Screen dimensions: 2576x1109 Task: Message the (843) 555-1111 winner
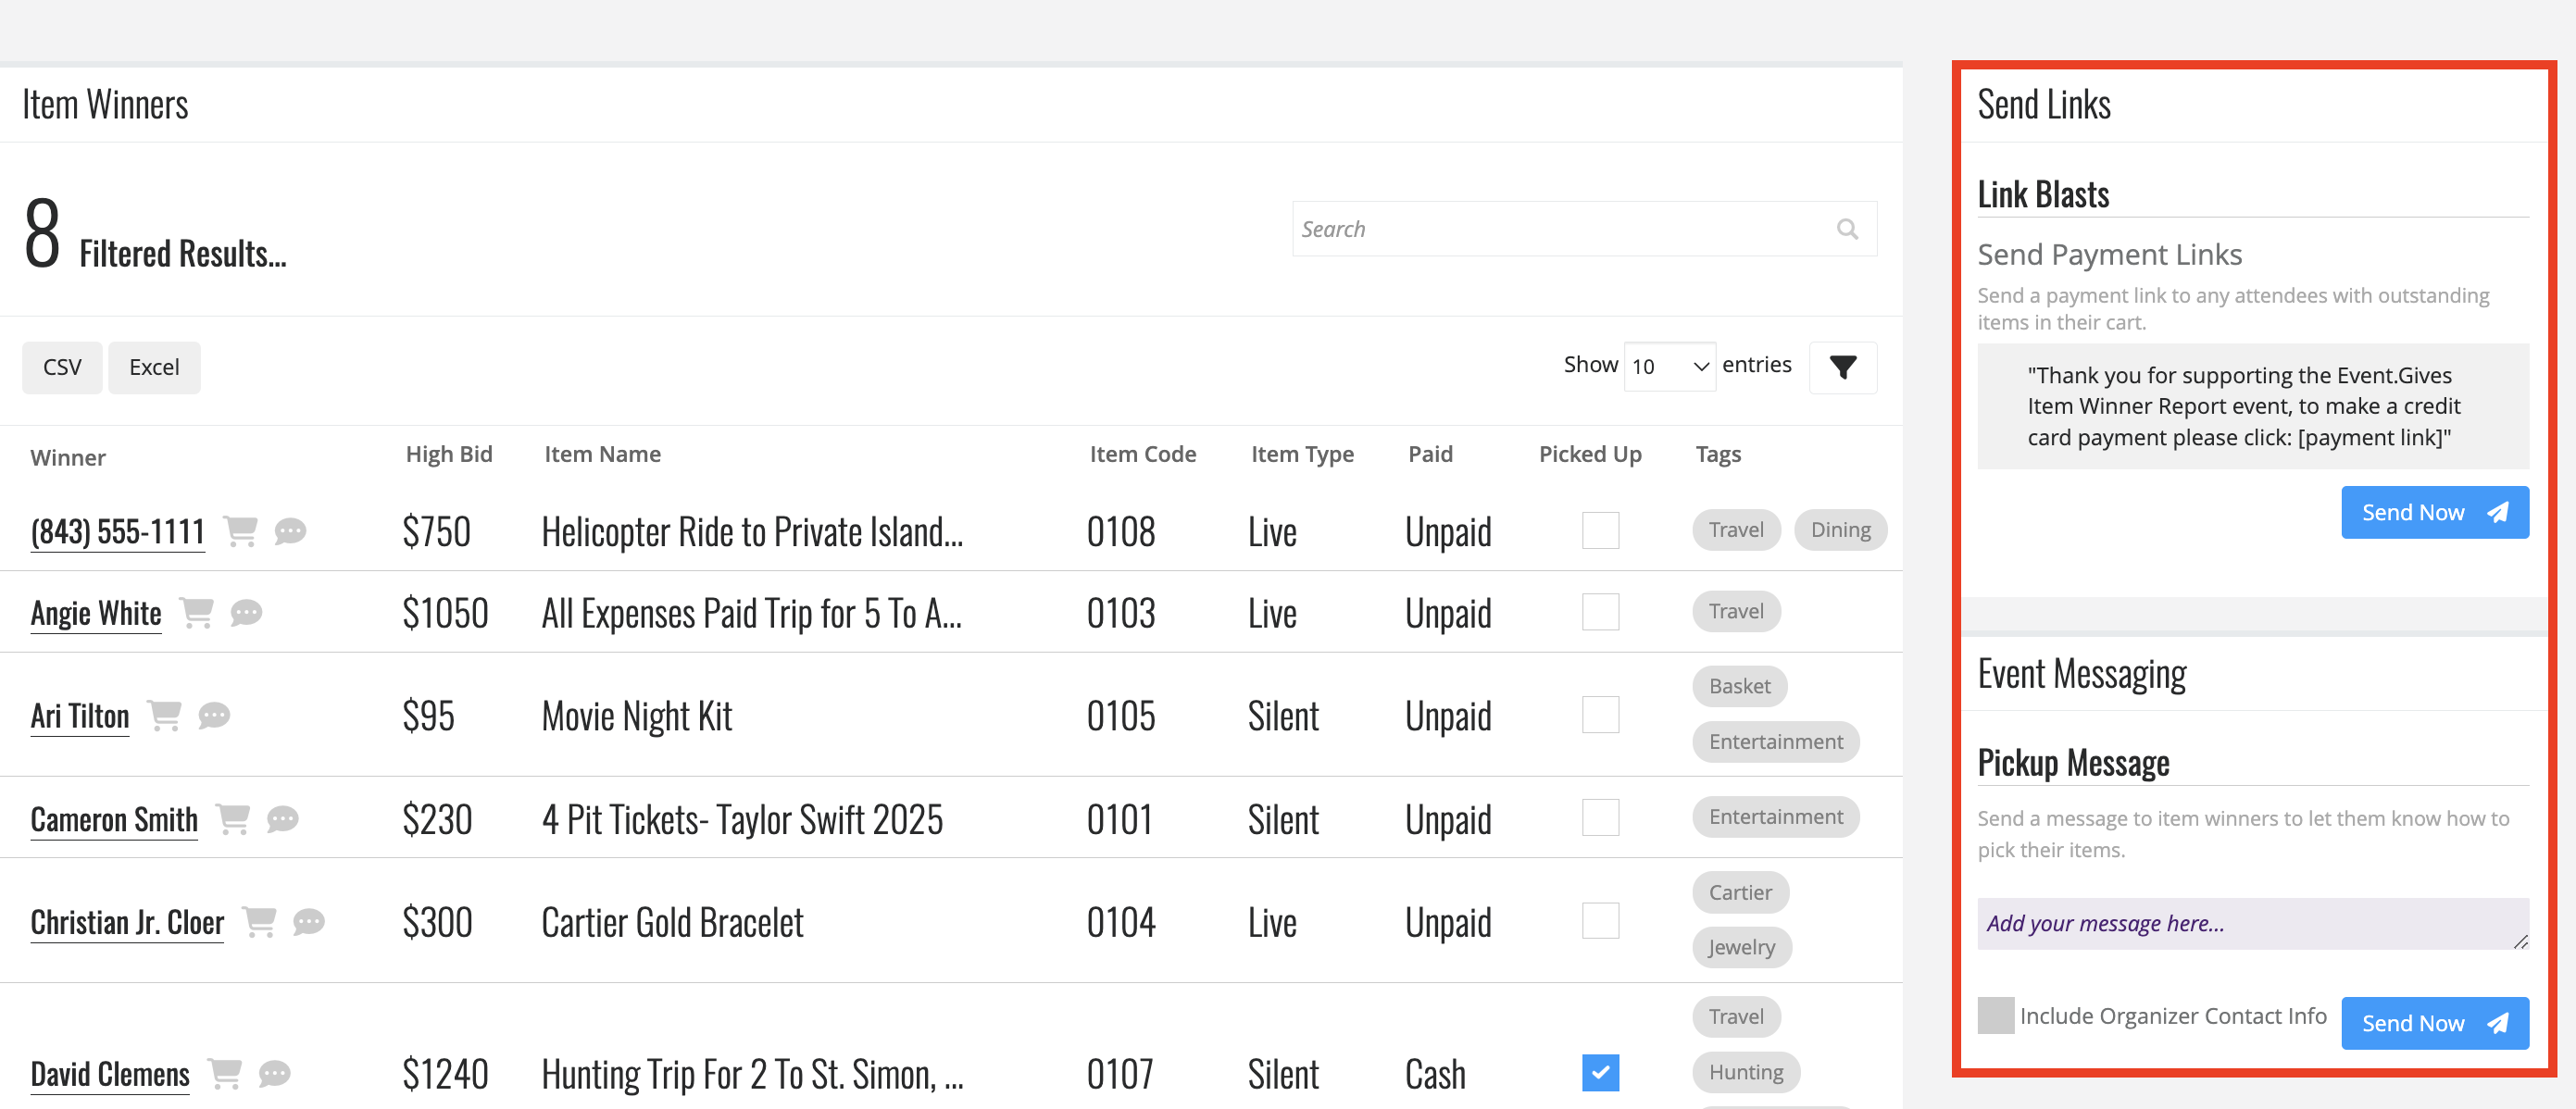(290, 531)
